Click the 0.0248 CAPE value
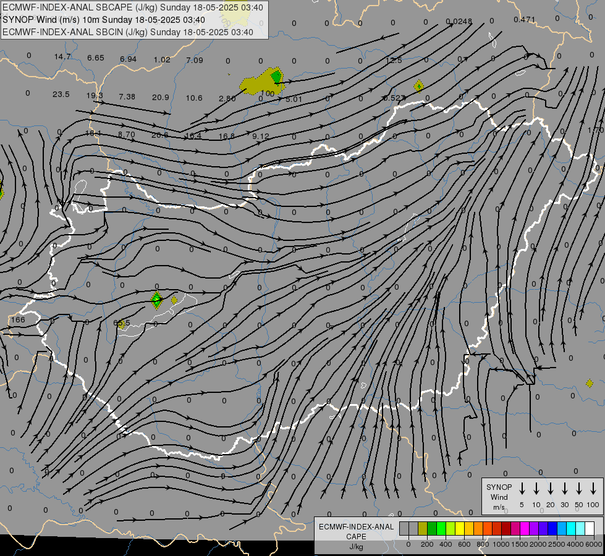Viewport: 605px width, 556px height. click(459, 21)
